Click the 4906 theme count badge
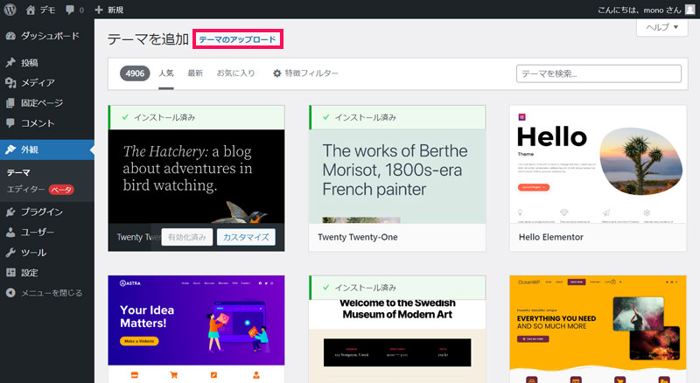Image resolution: width=700 pixels, height=383 pixels. click(x=135, y=73)
